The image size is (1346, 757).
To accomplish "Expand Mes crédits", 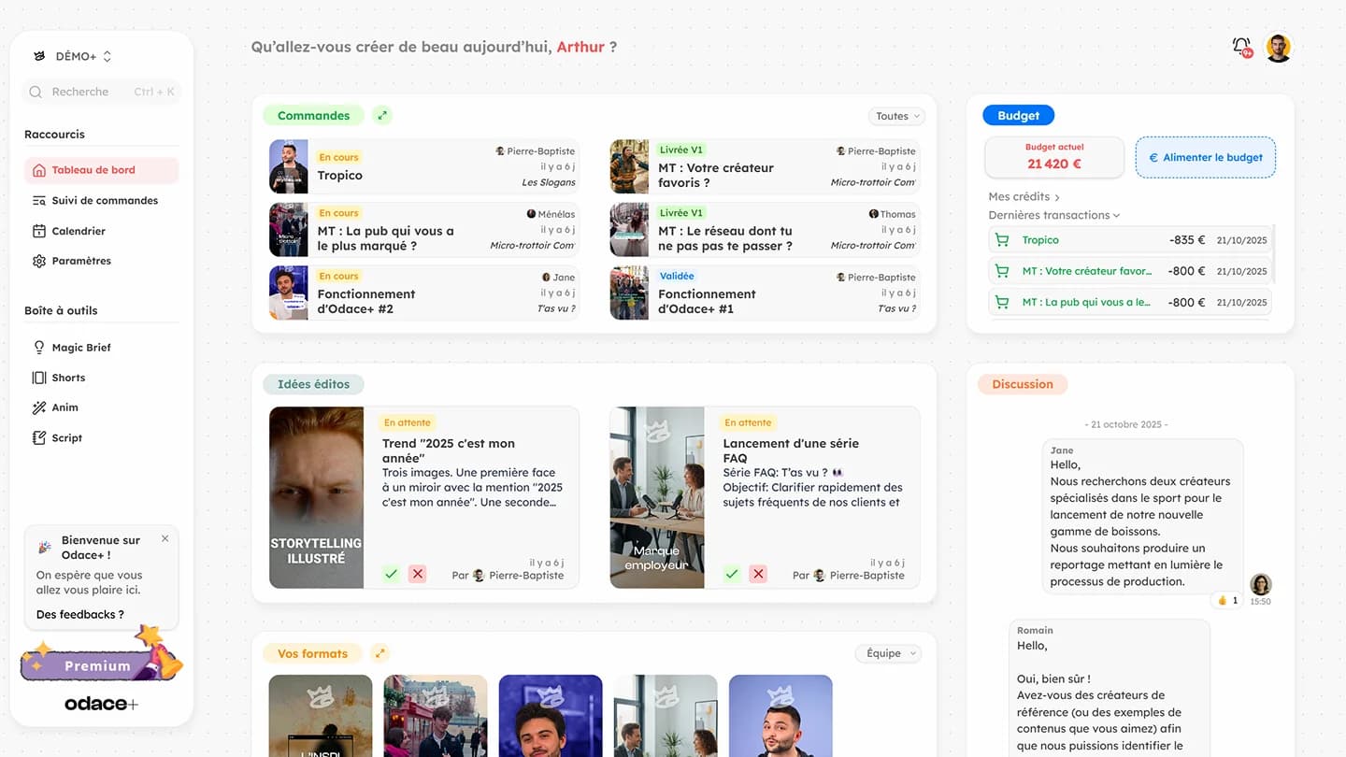I will pos(1024,196).
